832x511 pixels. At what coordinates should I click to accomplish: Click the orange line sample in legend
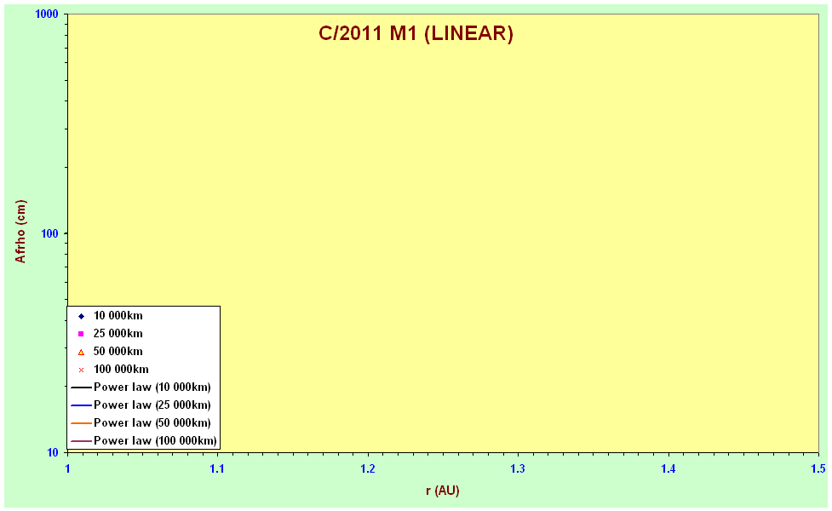tap(81, 423)
